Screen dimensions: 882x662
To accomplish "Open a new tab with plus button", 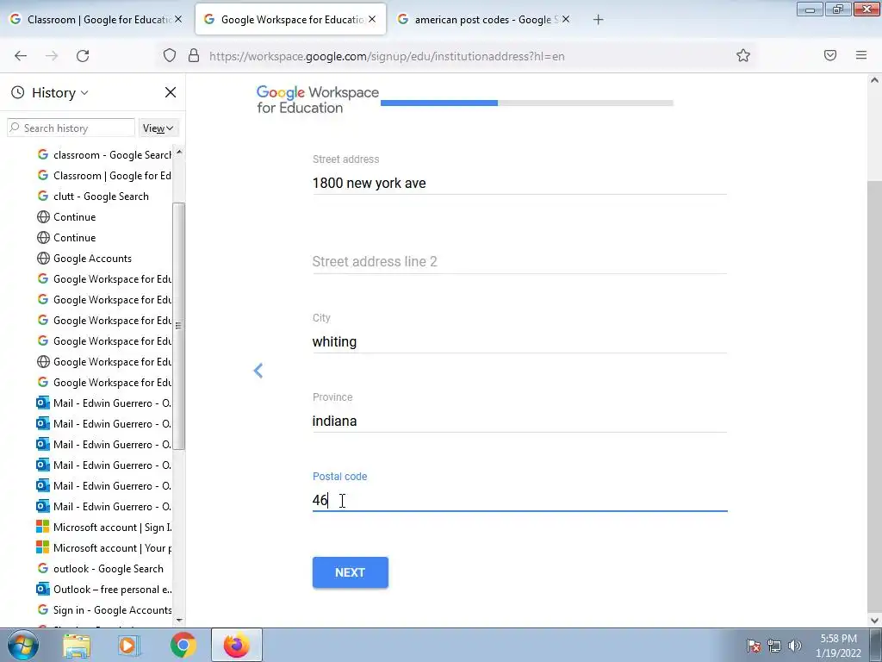I will [598, 20].
